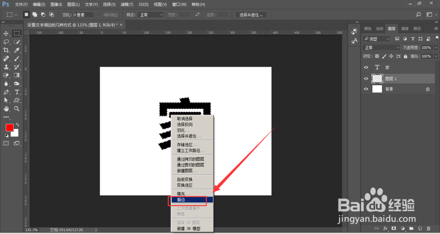Select the Eraser tool
Viewport: 440px width, 234px height.
[x=6, y=76]
